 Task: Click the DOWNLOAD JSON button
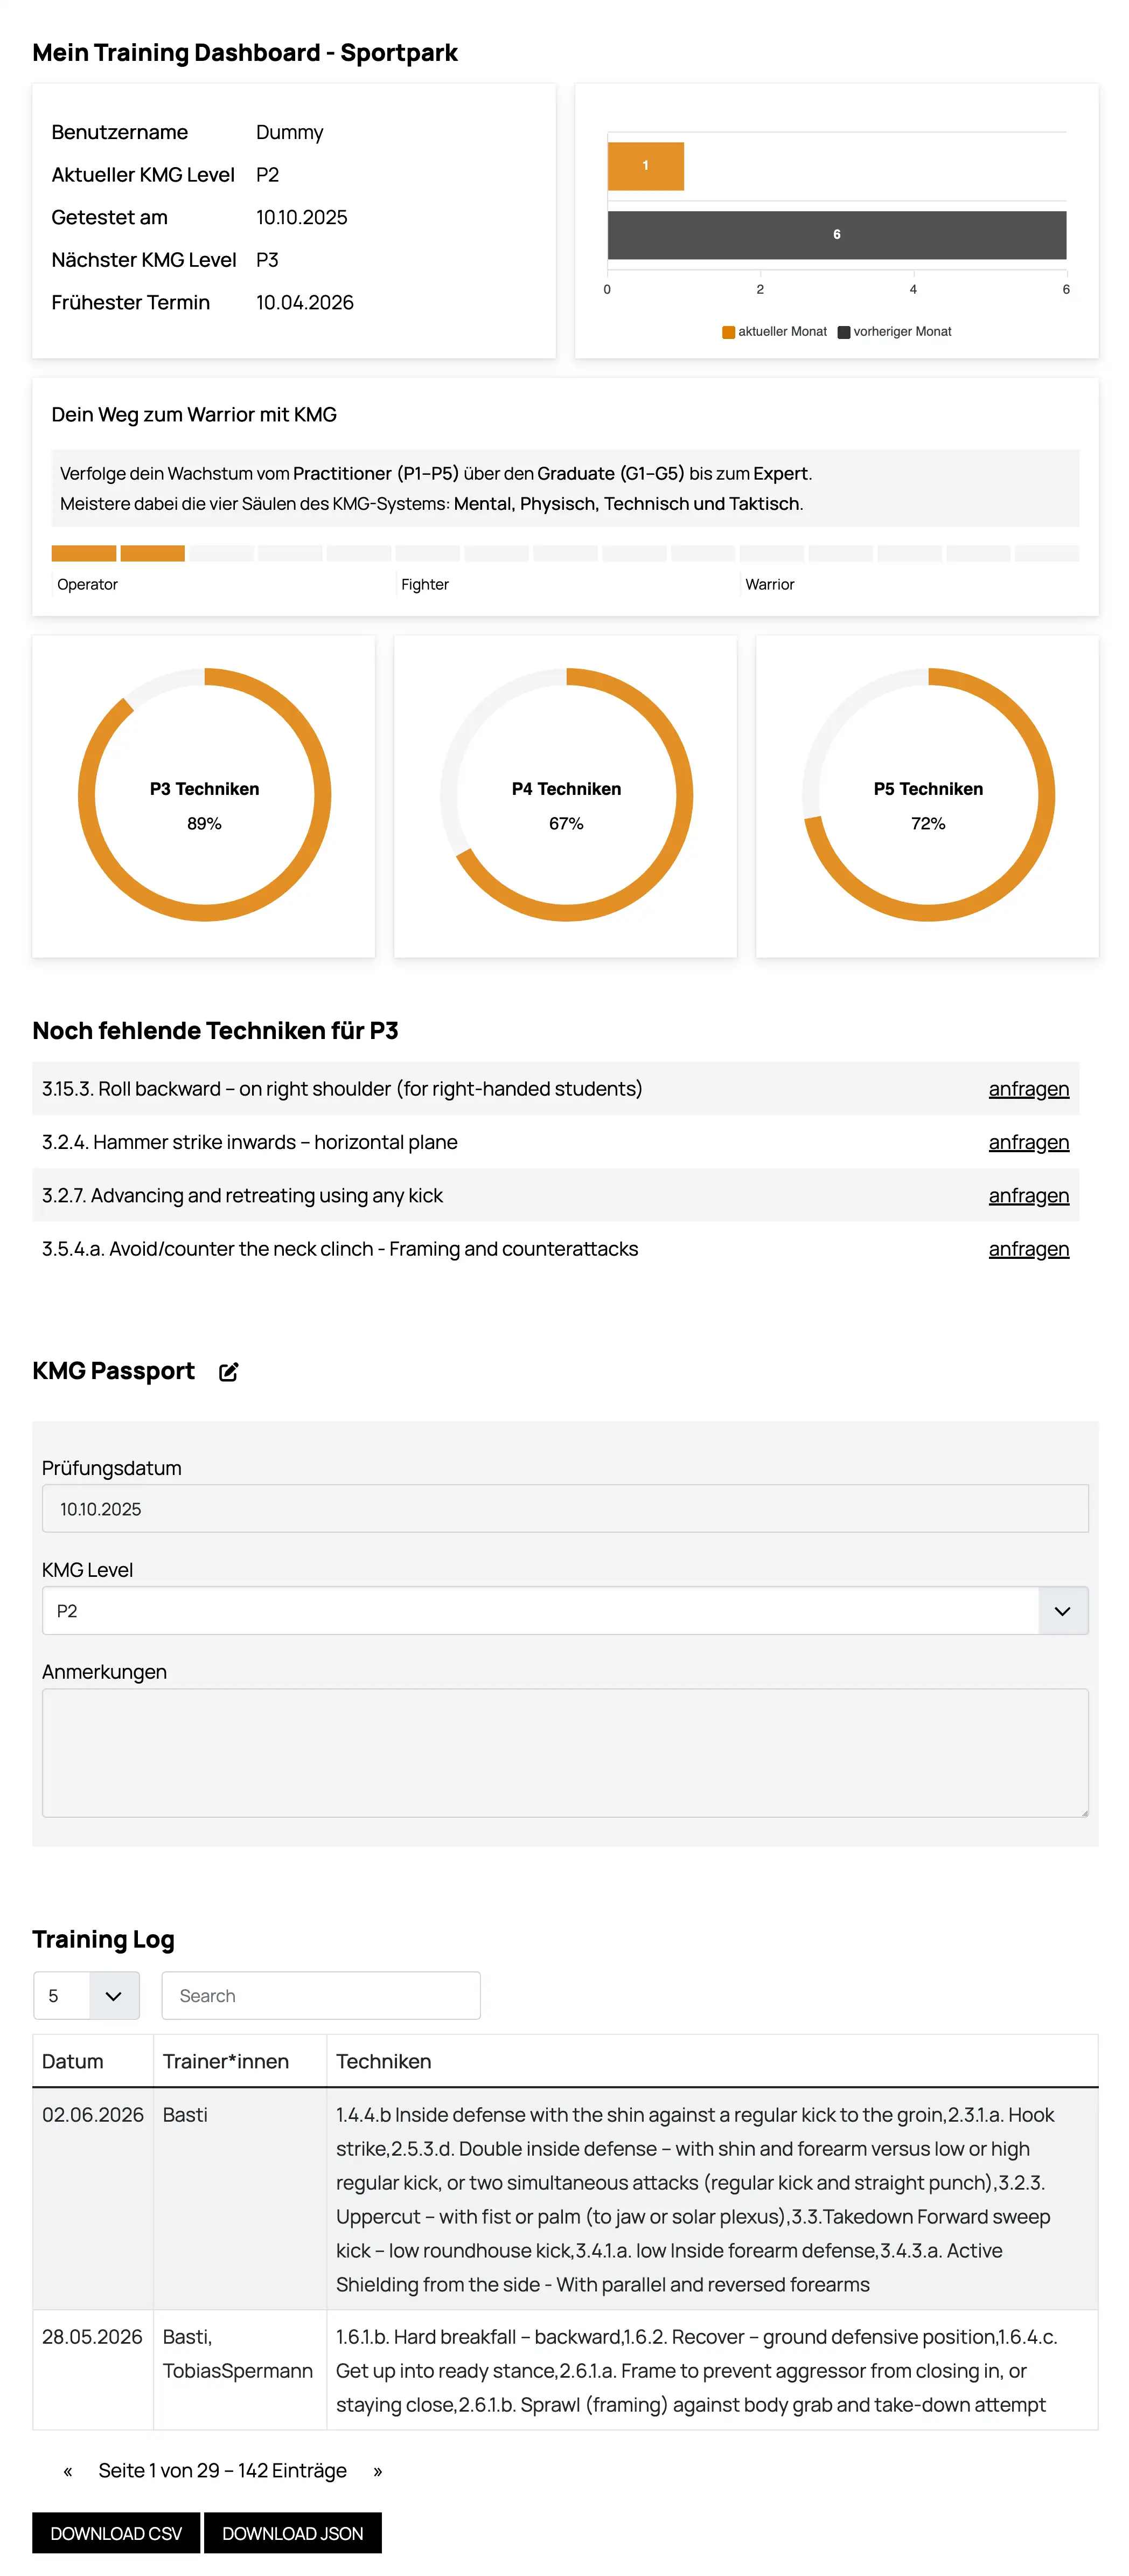coord(292,2533)
